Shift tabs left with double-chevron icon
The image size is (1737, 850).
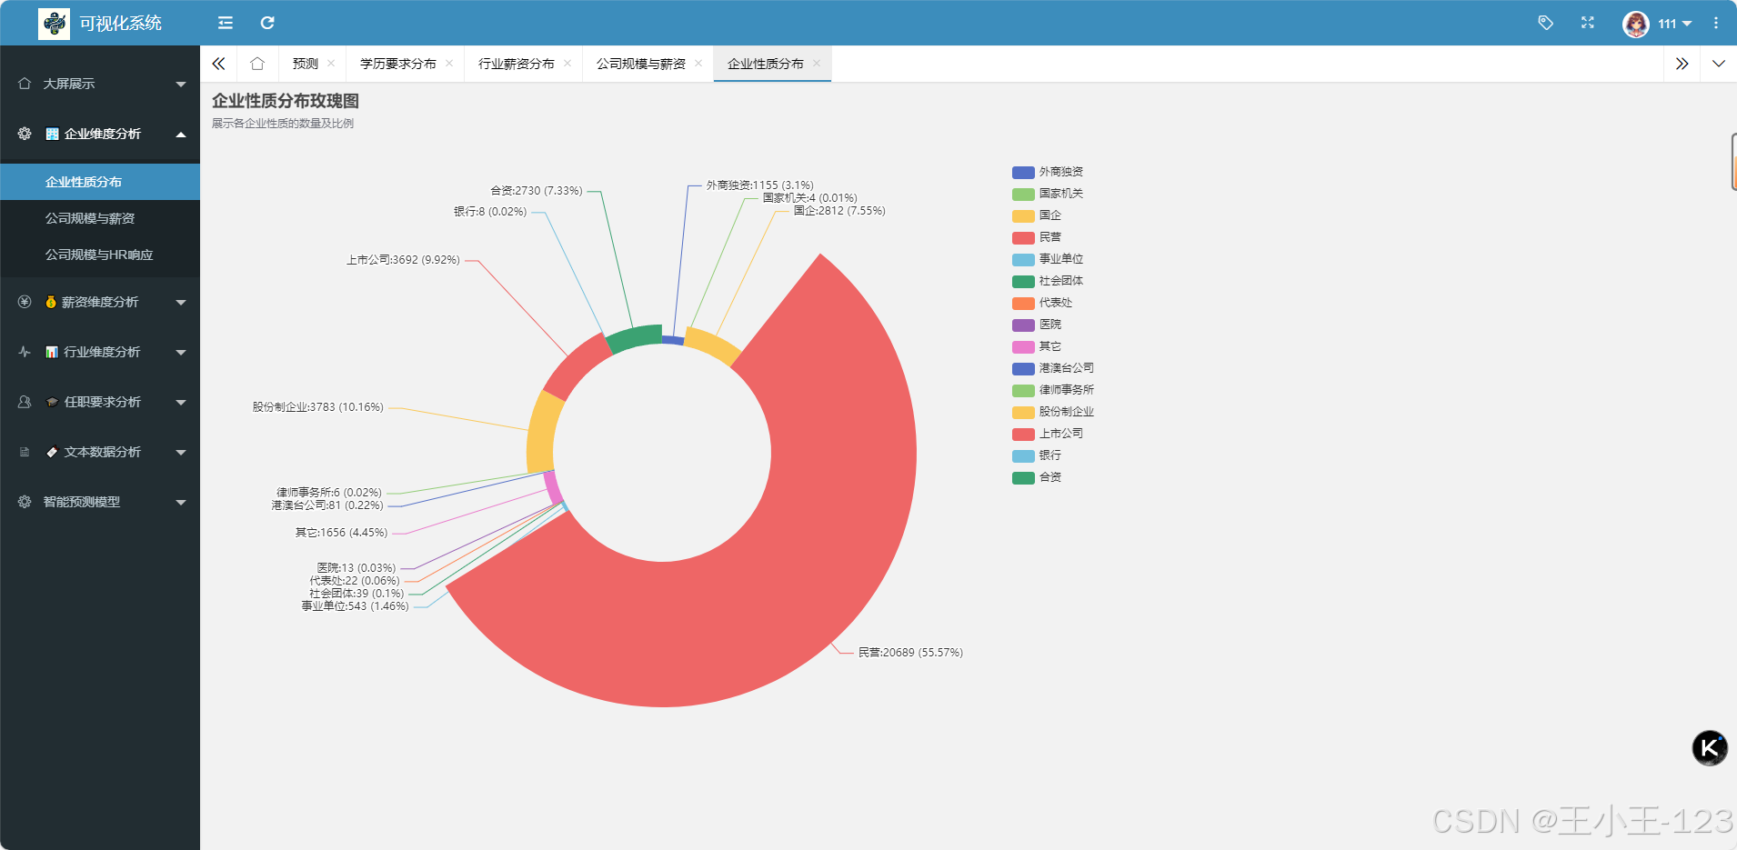click(x=218, y=64)
